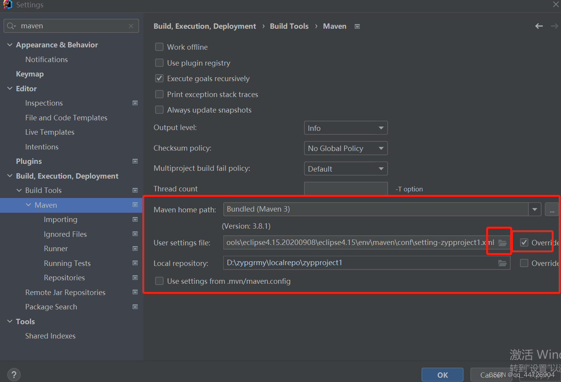The image size is (561, 382).
Task: Open Multiproject build fail policy dropdown
Action: (346, 168)
